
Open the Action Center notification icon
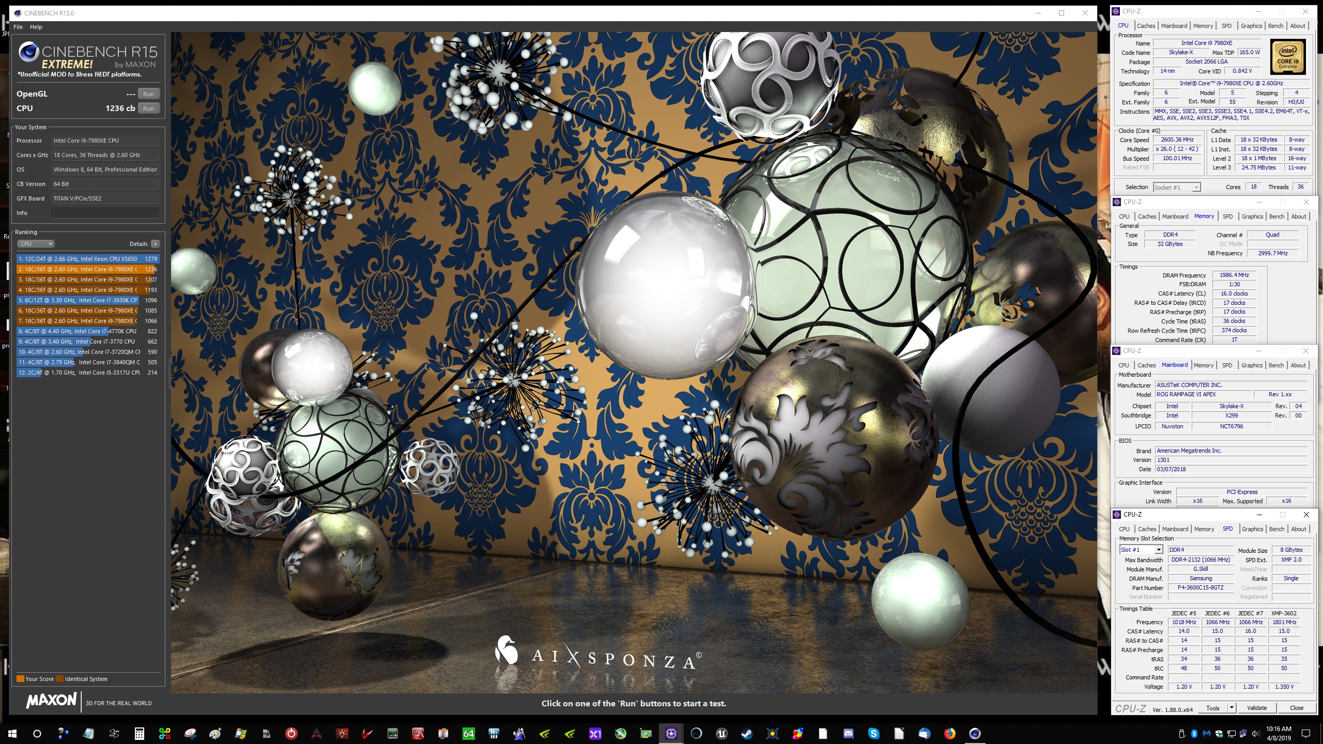click(x=1305, y=733)
